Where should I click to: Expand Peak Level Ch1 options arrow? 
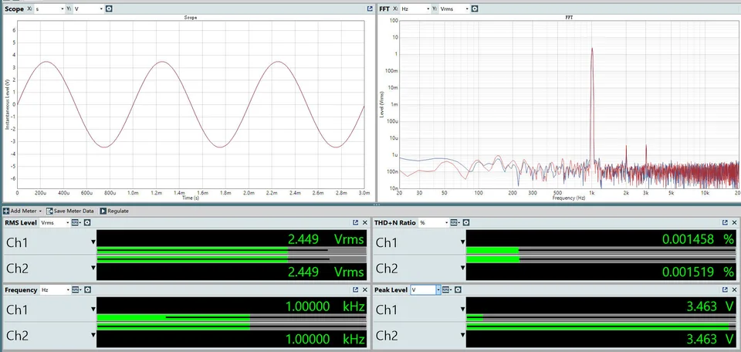[x=462, y=310]
